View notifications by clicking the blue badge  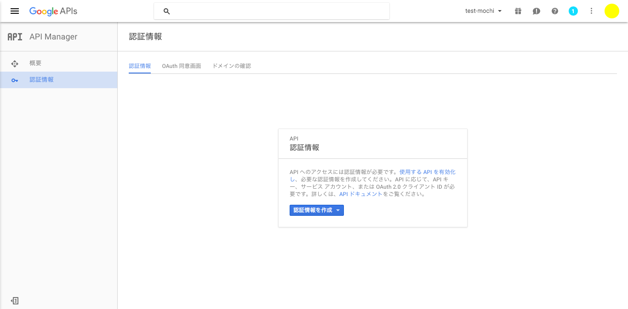[573, 11]
